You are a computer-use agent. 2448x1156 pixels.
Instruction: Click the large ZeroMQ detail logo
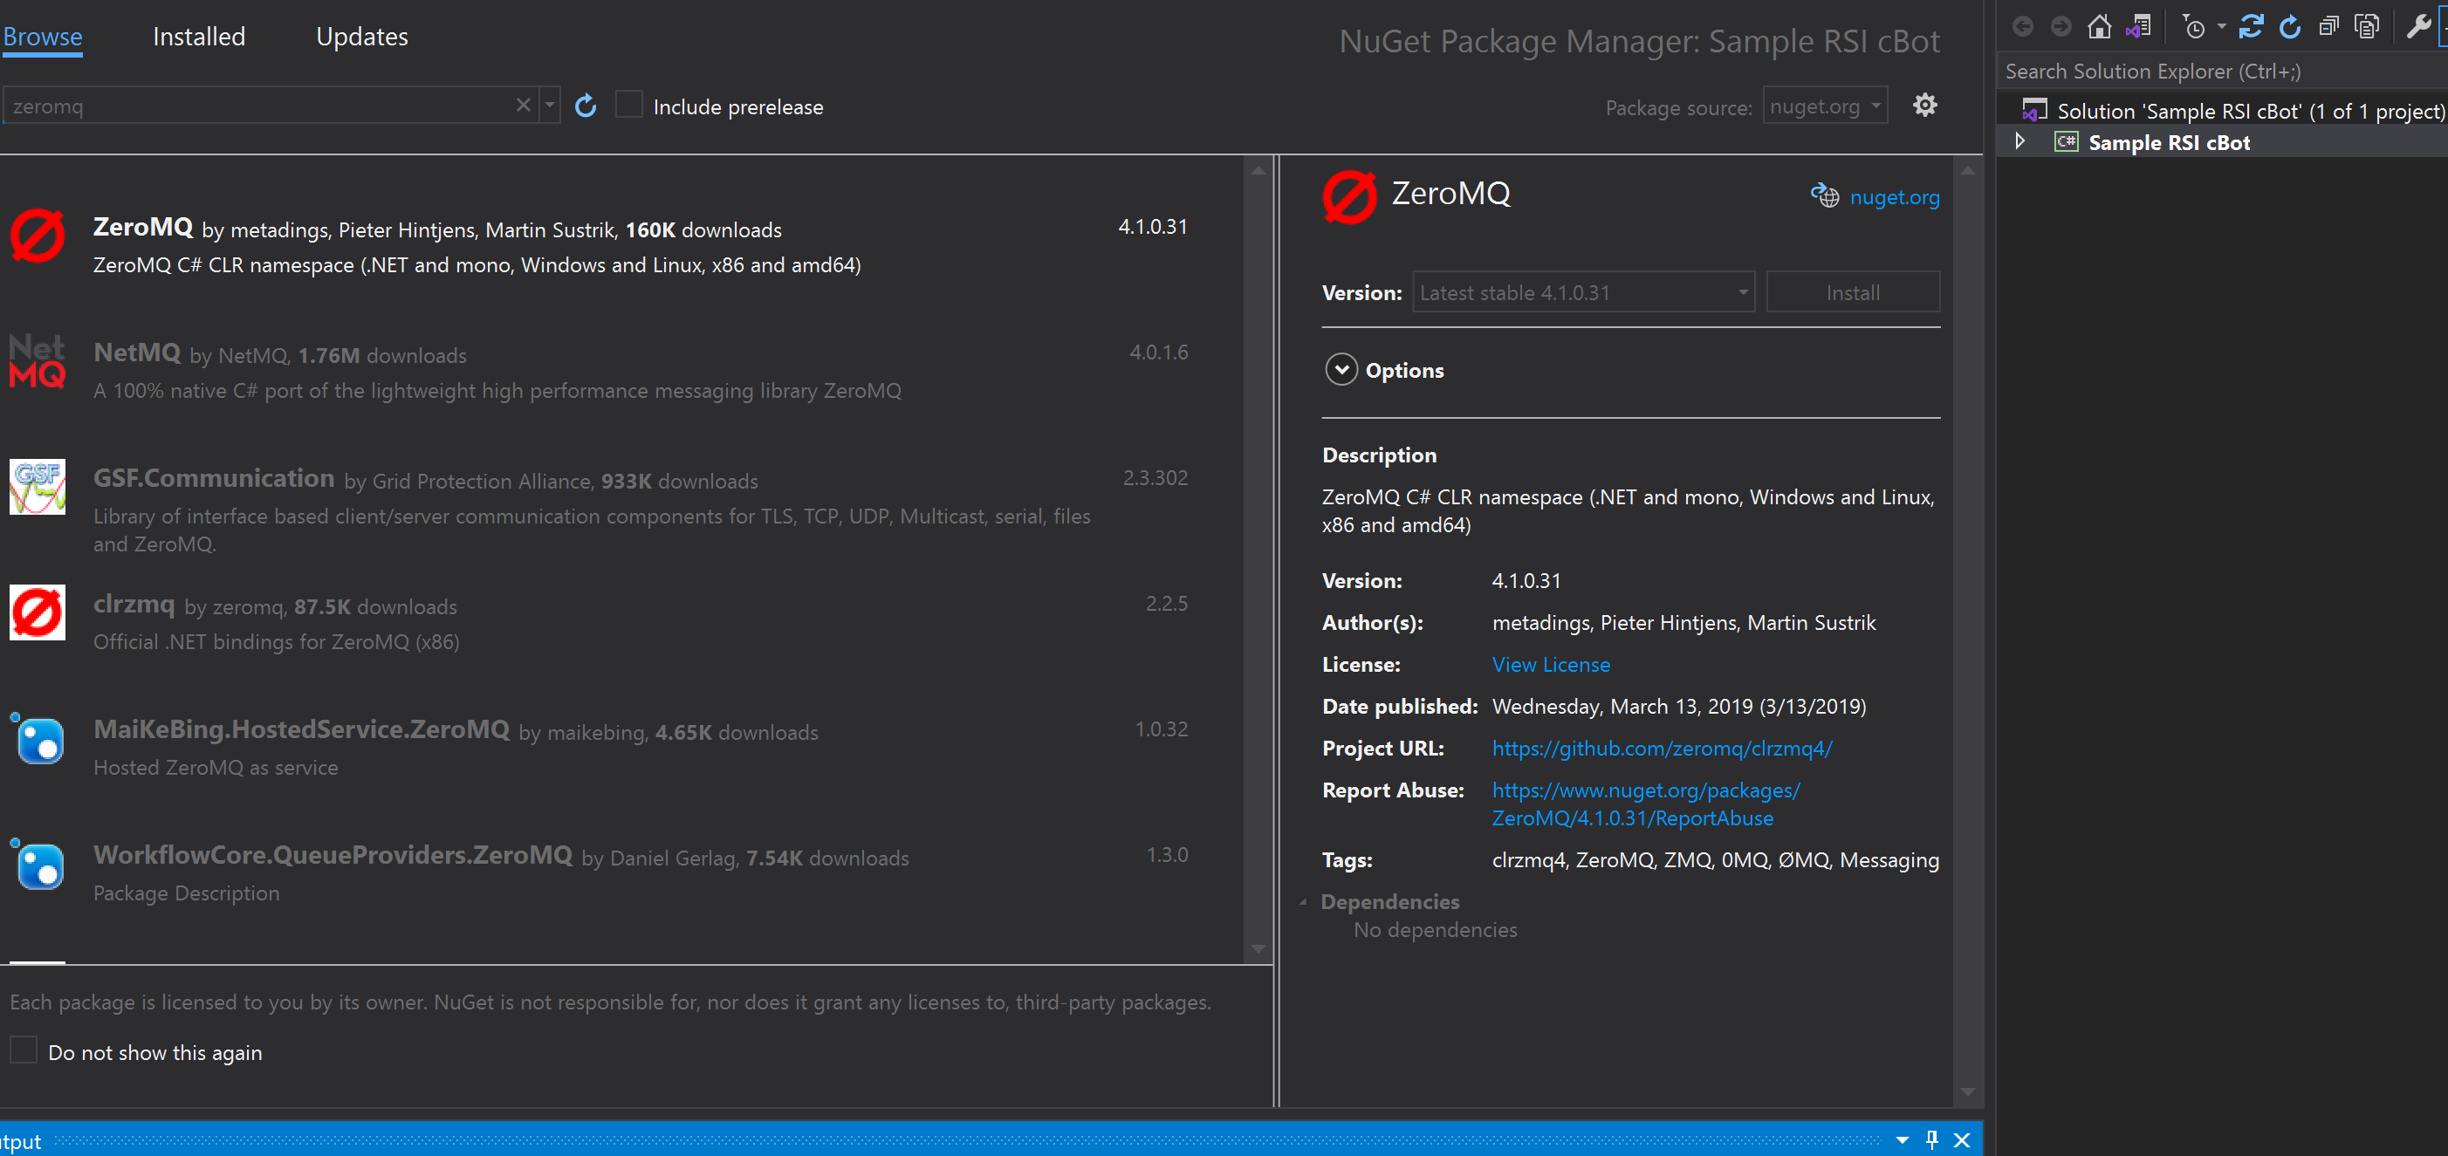pyautogui.click(x=1349, y=197)
